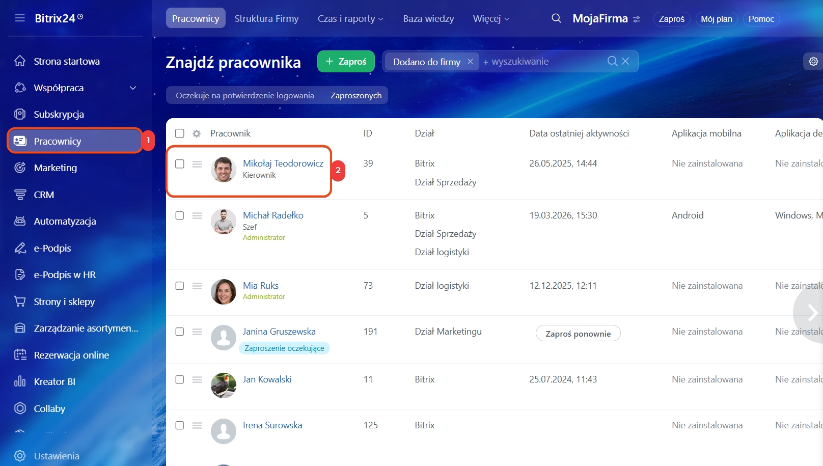Click the table column settings gear icon
This screenshot has width=823, height=466.
(197, 133)
